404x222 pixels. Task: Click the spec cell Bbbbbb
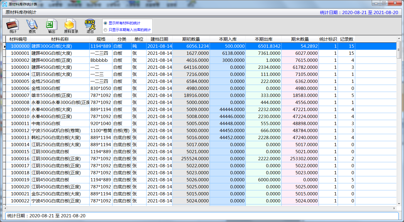pyautogui.click(x=101, y=60)
